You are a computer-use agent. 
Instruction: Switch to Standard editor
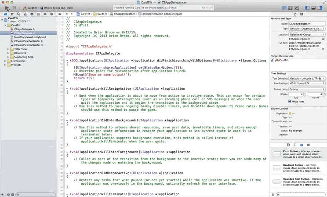click(x=284, y=8)
